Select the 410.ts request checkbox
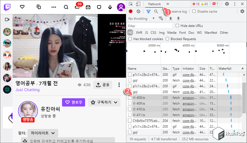Image resolution: width=247 pixels, height=143 pixels. coord(130,109)
